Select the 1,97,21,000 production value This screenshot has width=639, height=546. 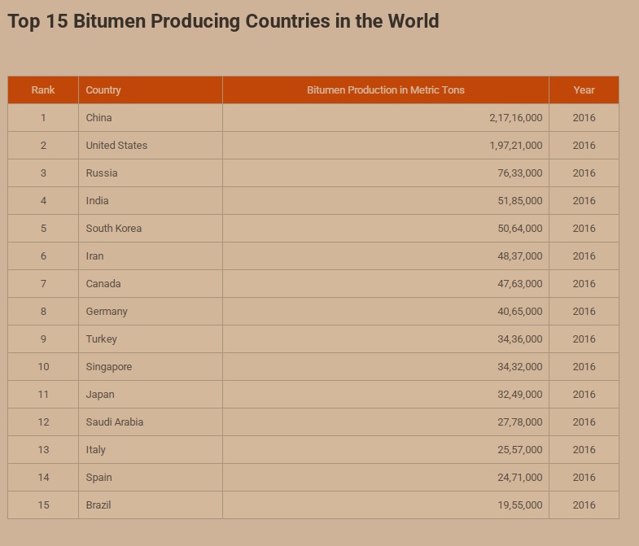coord(515,146)
